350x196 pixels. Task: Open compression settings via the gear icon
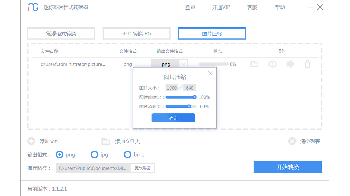[290, 64]
